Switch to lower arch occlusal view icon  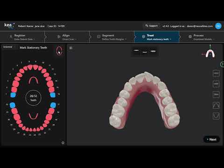(x=216, y=116)
